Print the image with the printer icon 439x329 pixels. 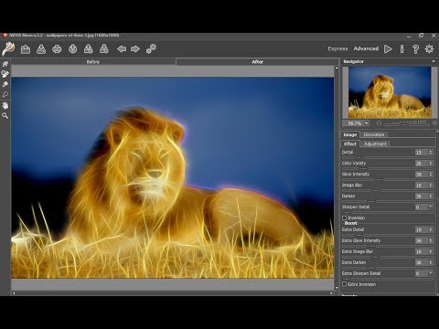(57, 48)
